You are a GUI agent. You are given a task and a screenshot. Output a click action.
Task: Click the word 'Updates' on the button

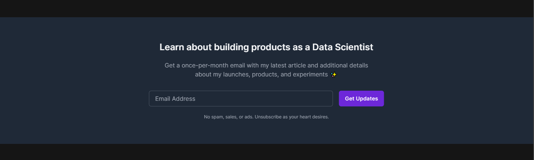(367, 99)
